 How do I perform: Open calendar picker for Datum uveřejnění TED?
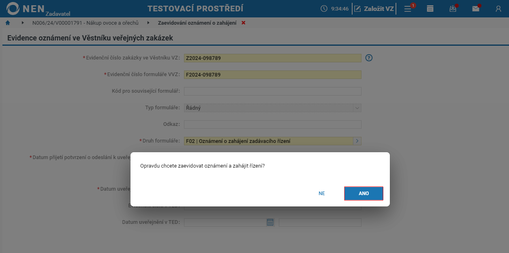270,222
